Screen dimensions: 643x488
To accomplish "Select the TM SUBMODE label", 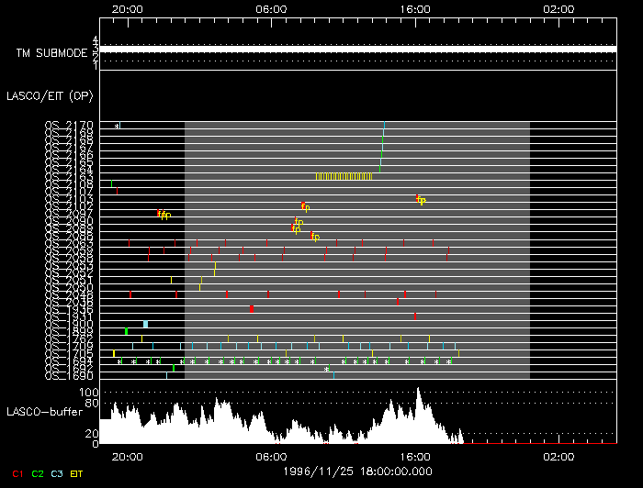I will (51, 53).
